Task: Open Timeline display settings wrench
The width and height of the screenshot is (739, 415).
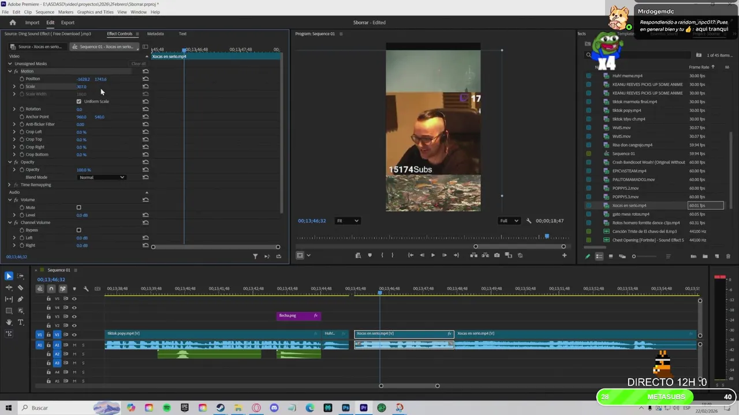Action: coord(86,289)
